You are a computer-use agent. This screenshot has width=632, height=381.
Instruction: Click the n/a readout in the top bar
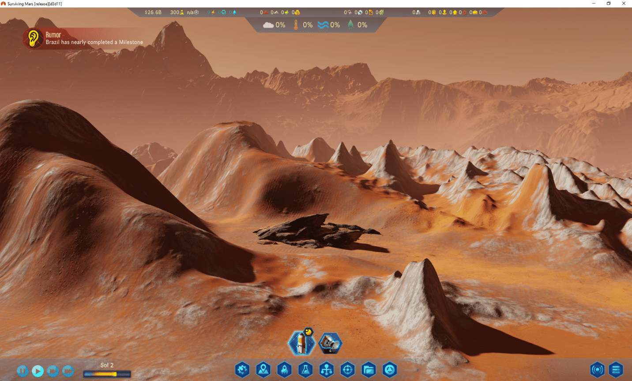193,12
